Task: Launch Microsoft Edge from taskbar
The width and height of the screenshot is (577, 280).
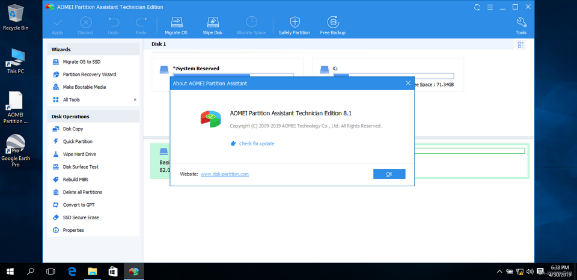Action: tap(72, 272)
